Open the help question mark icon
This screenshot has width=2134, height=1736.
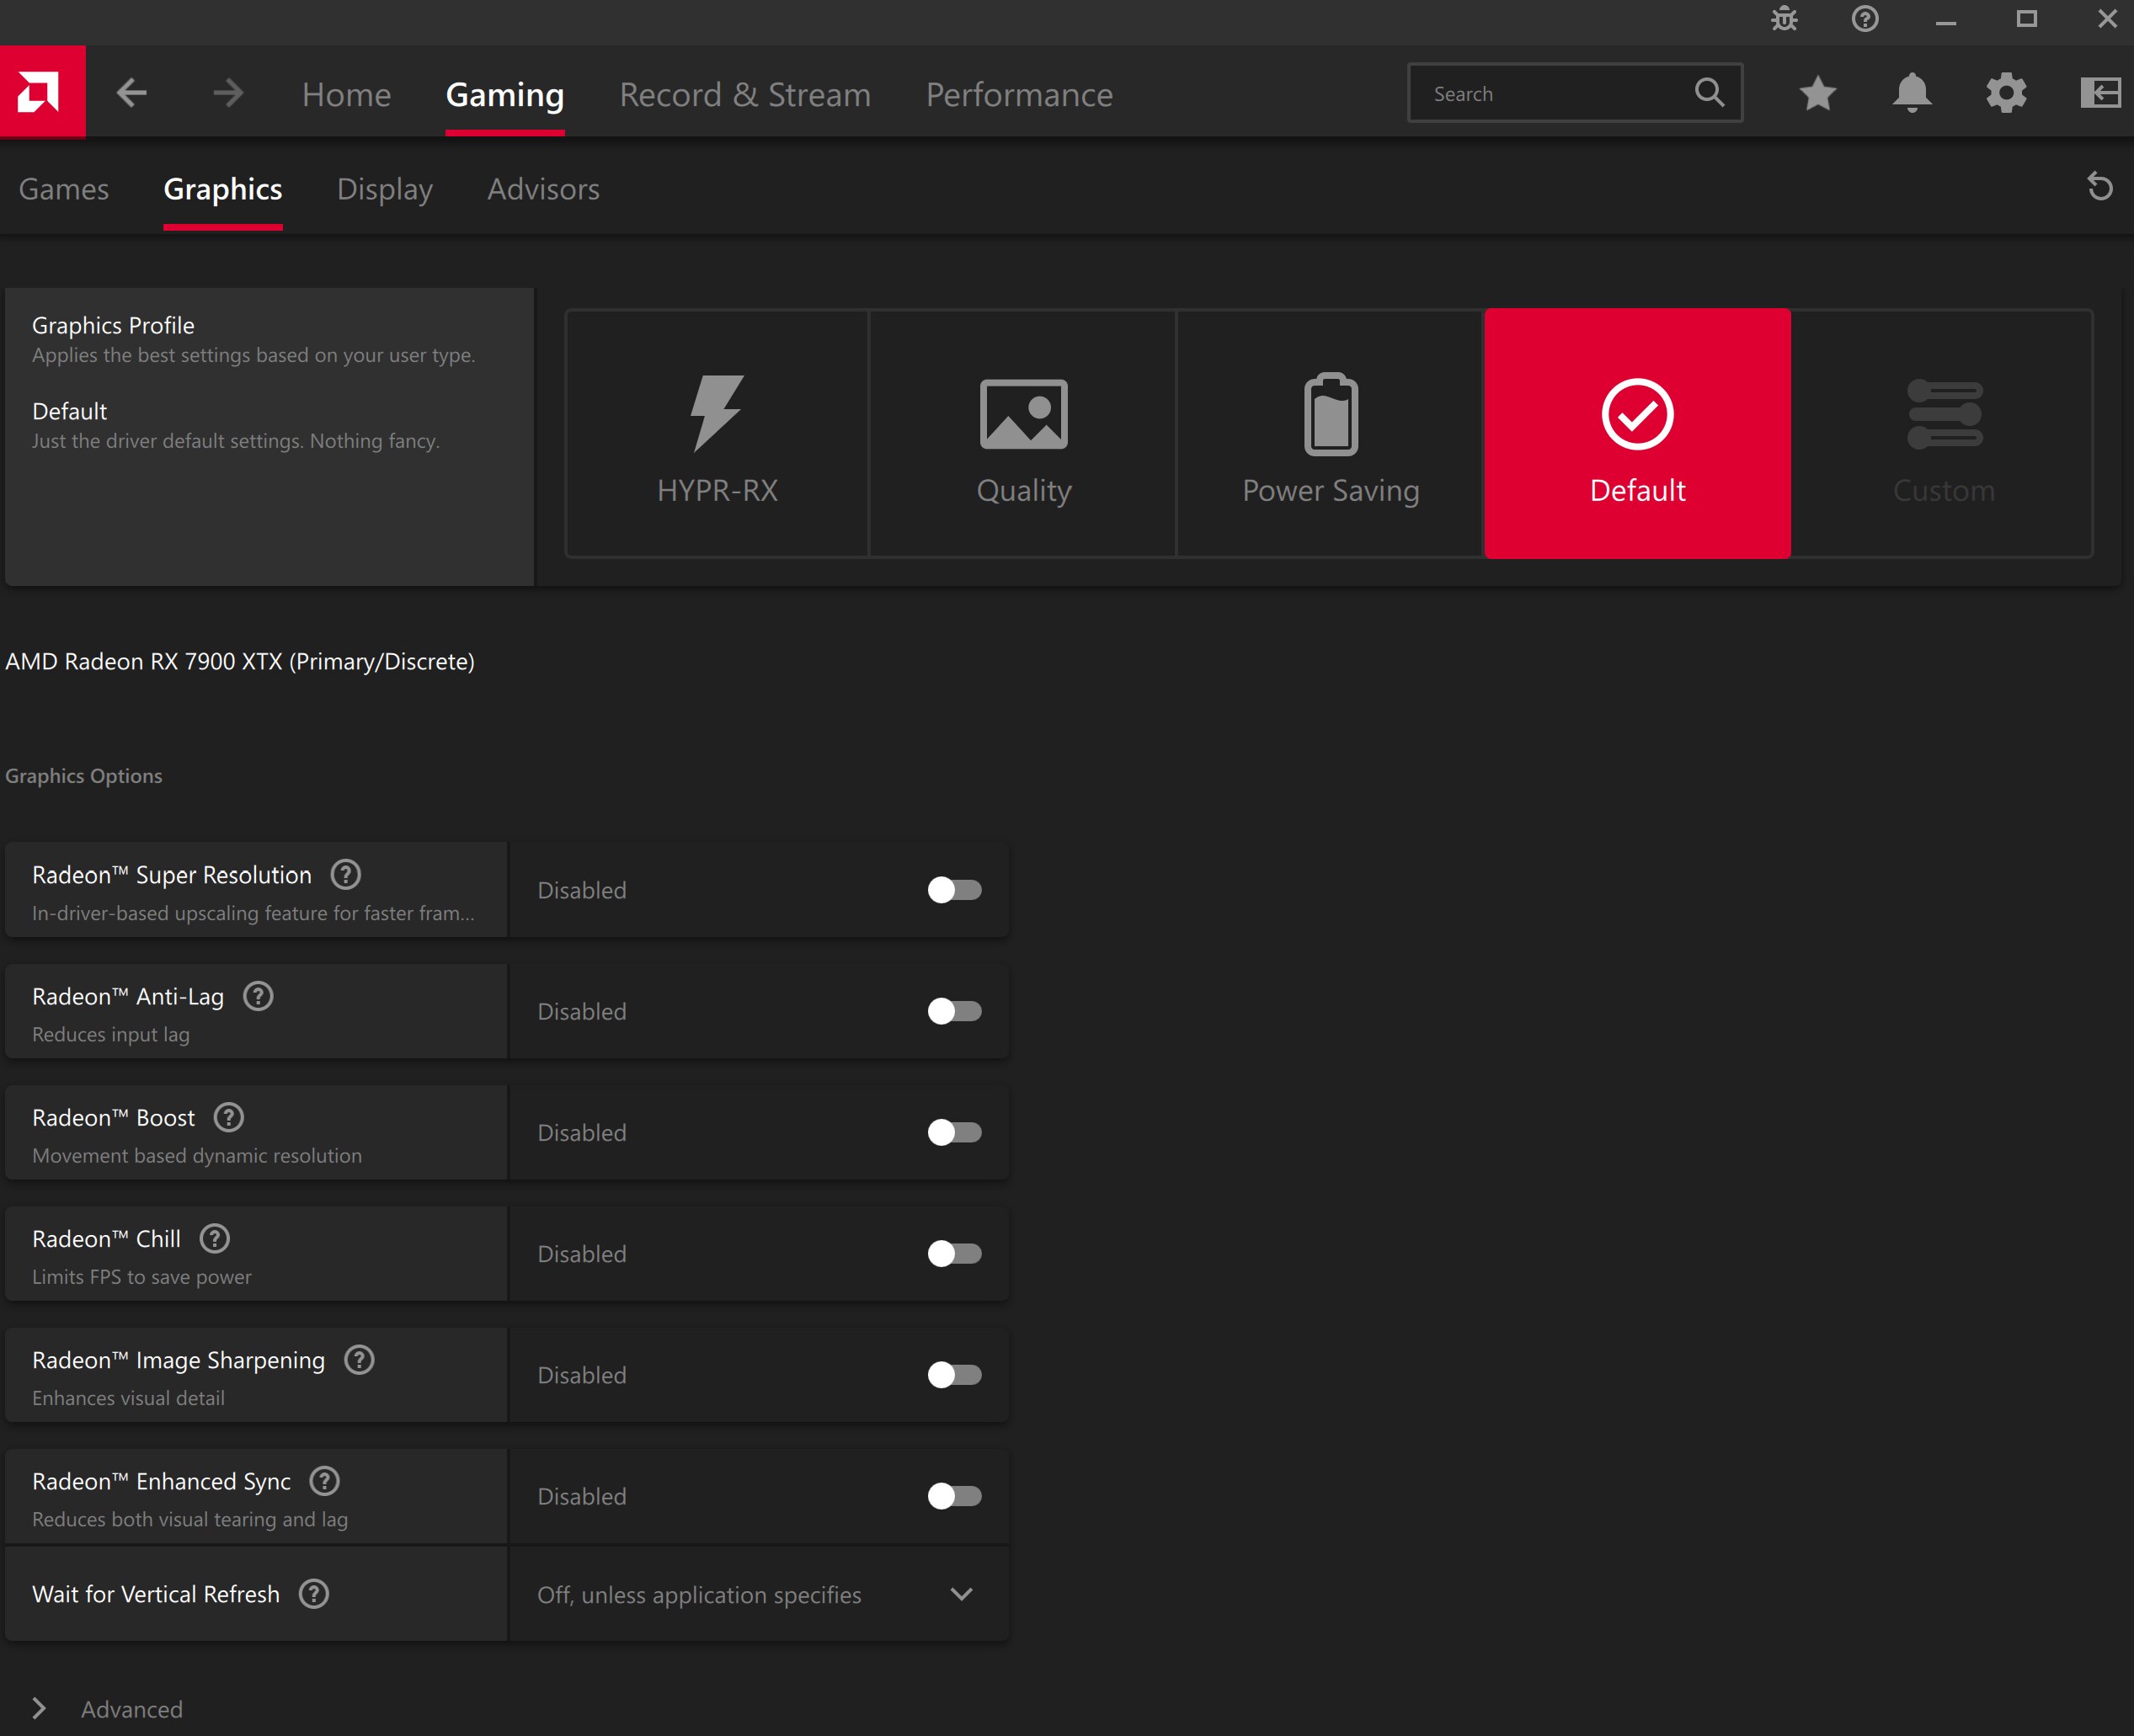click(x=1864, y=19)
